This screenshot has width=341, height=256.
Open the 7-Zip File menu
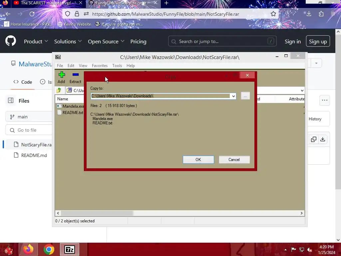click(x=60, y=66)
